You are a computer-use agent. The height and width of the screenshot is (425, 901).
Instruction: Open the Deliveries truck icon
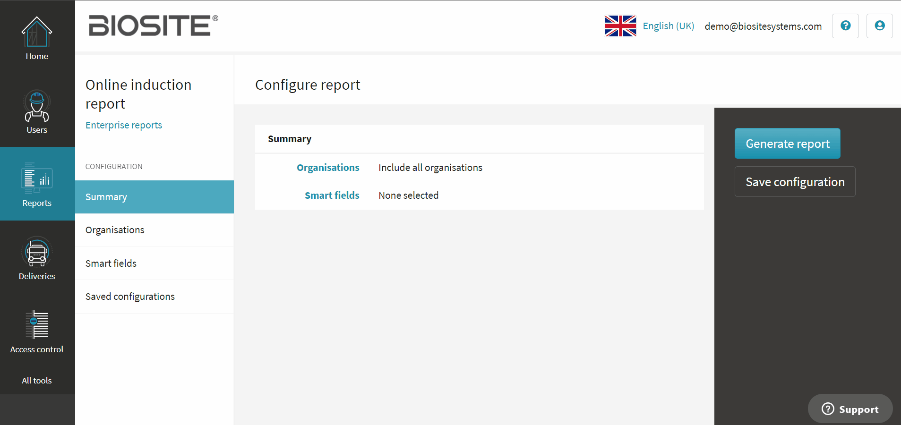37,252
